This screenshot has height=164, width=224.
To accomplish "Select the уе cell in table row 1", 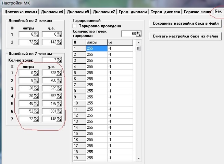I will pos(120,48).
